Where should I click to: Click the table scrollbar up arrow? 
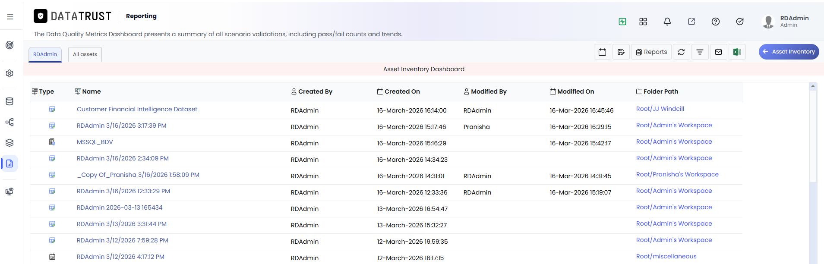(813, 86)
